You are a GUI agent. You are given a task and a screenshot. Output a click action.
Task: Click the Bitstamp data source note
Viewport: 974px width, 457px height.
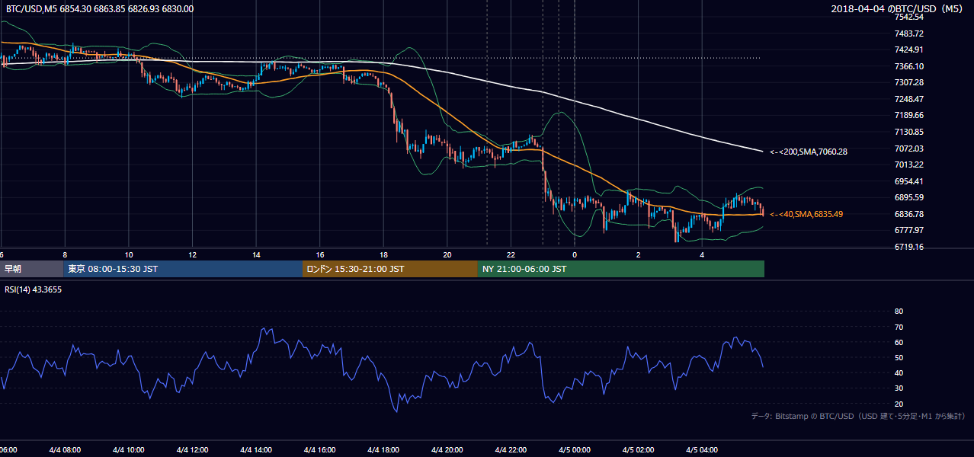(x=859, y=416)
